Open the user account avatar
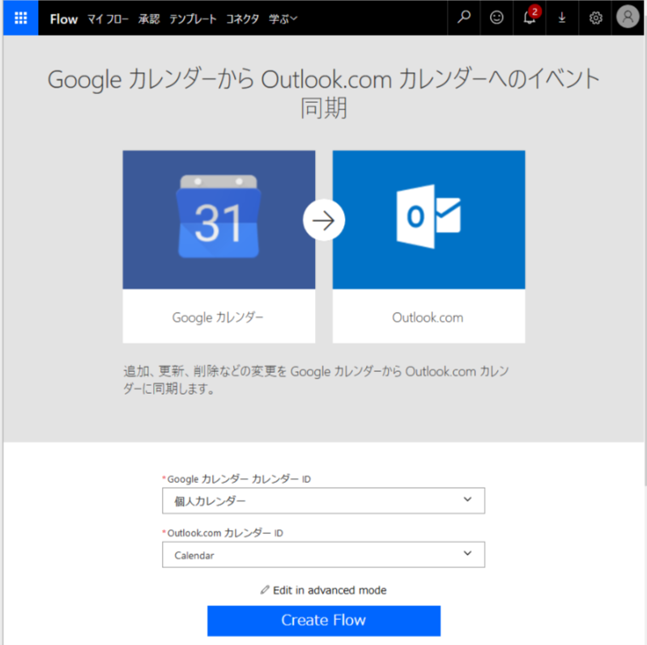 (x=628, y=17)
